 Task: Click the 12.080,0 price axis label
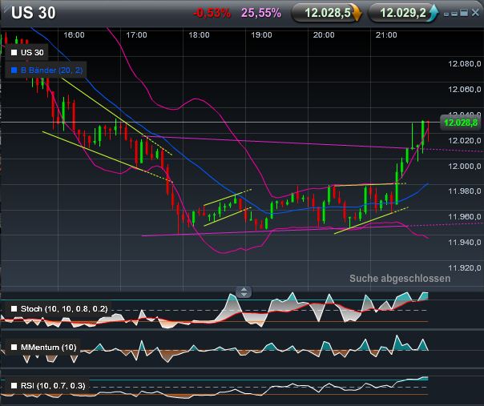(x=465, y=64)
